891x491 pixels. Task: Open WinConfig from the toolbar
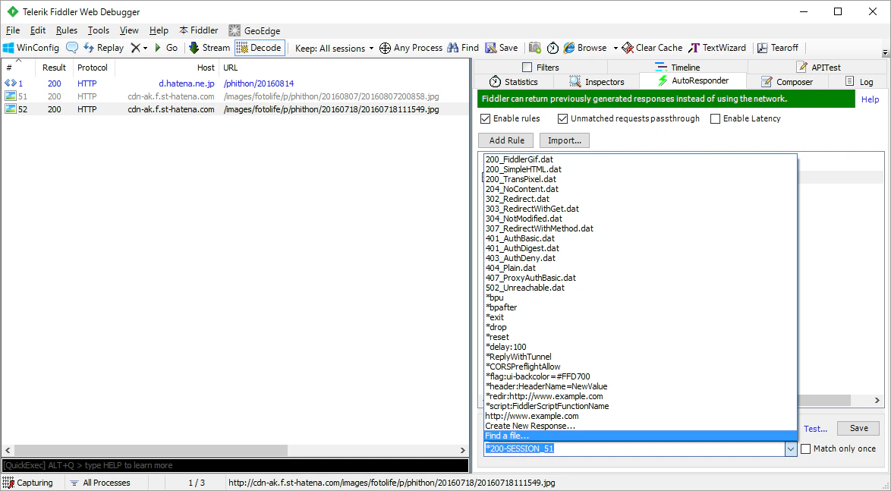coord(31,48)
